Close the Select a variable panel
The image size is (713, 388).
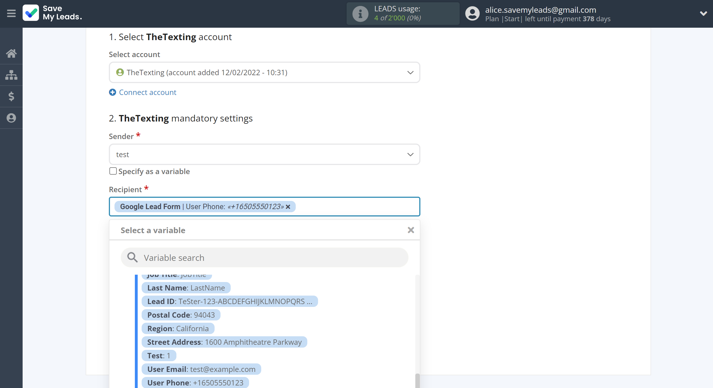[x=411, y=230]
